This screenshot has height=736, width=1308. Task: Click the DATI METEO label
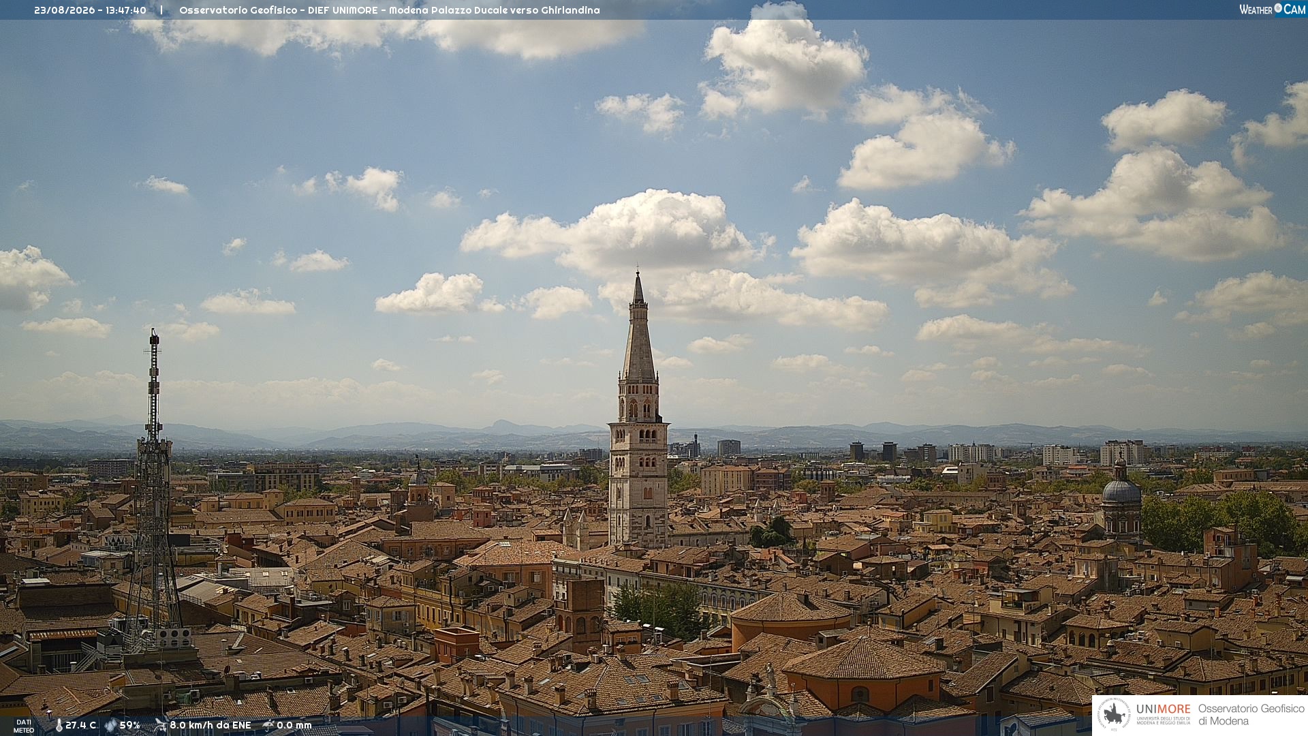(x=24, y=726)
